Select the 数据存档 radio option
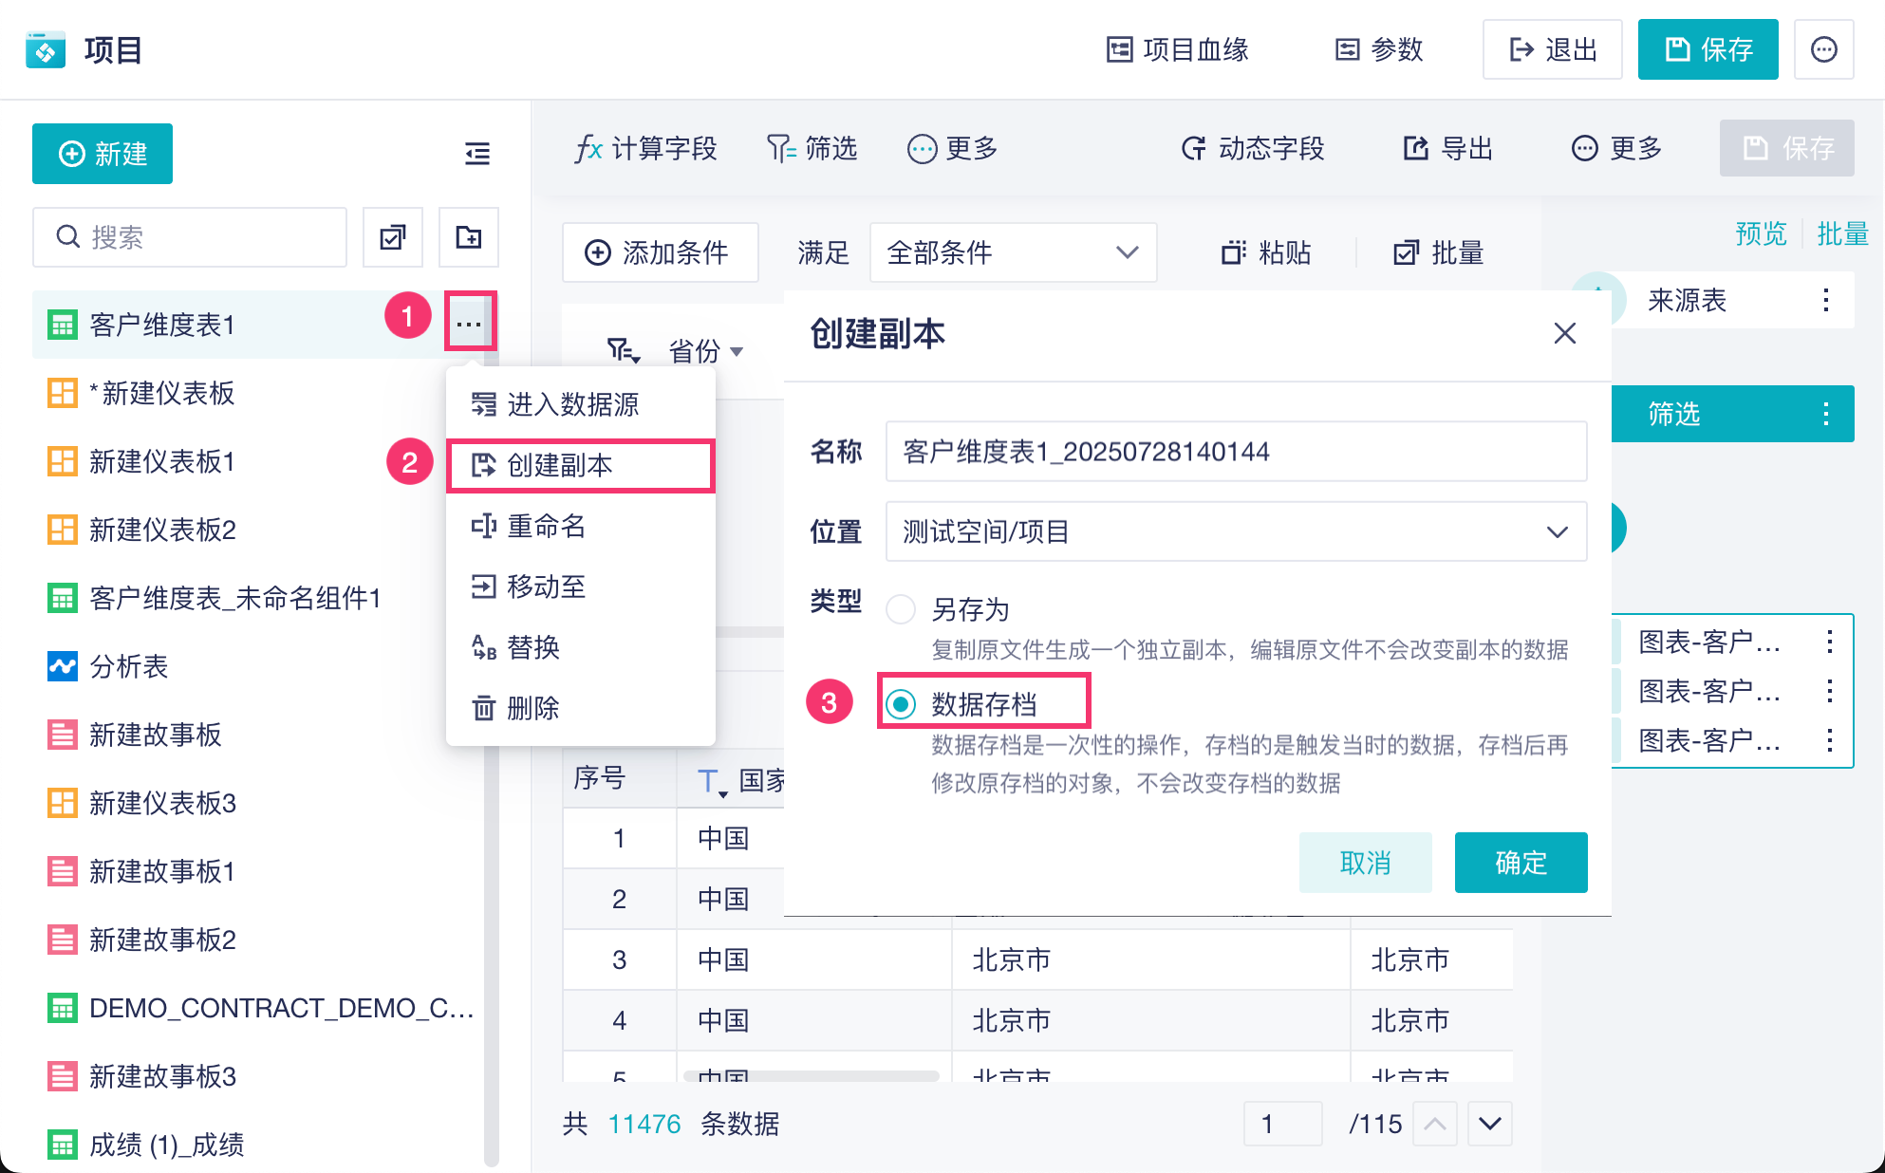 pos(901,704)
